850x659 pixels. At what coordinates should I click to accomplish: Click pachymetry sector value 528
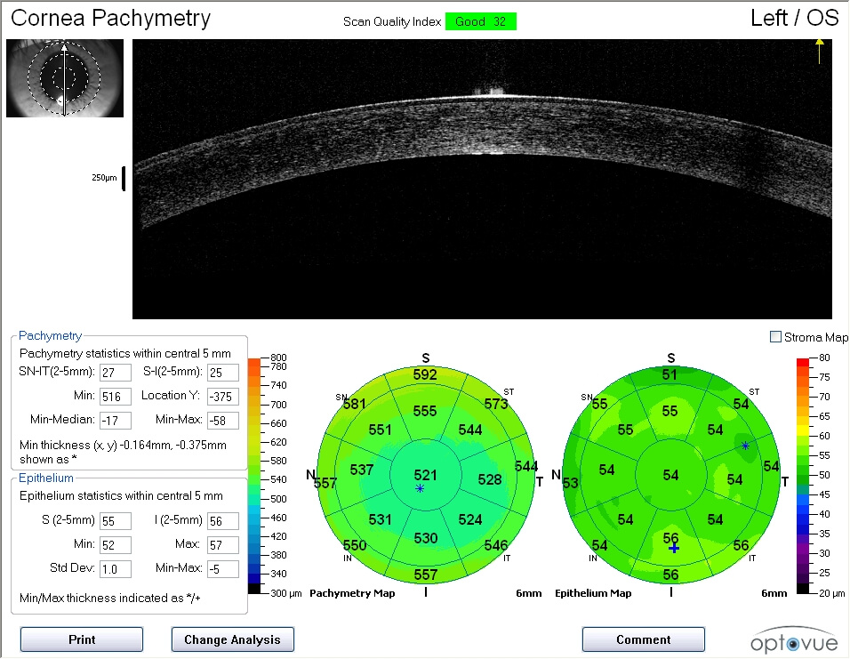490,479
